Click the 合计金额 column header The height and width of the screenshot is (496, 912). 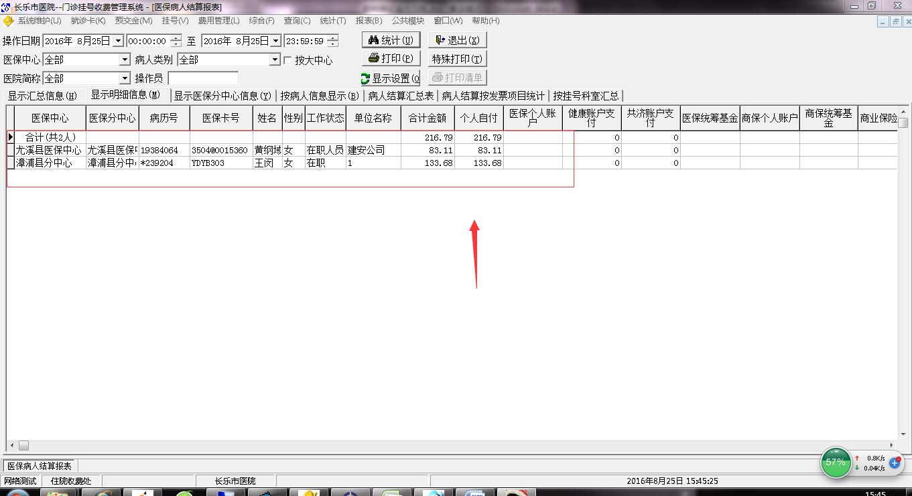click(x=428, y=118)
